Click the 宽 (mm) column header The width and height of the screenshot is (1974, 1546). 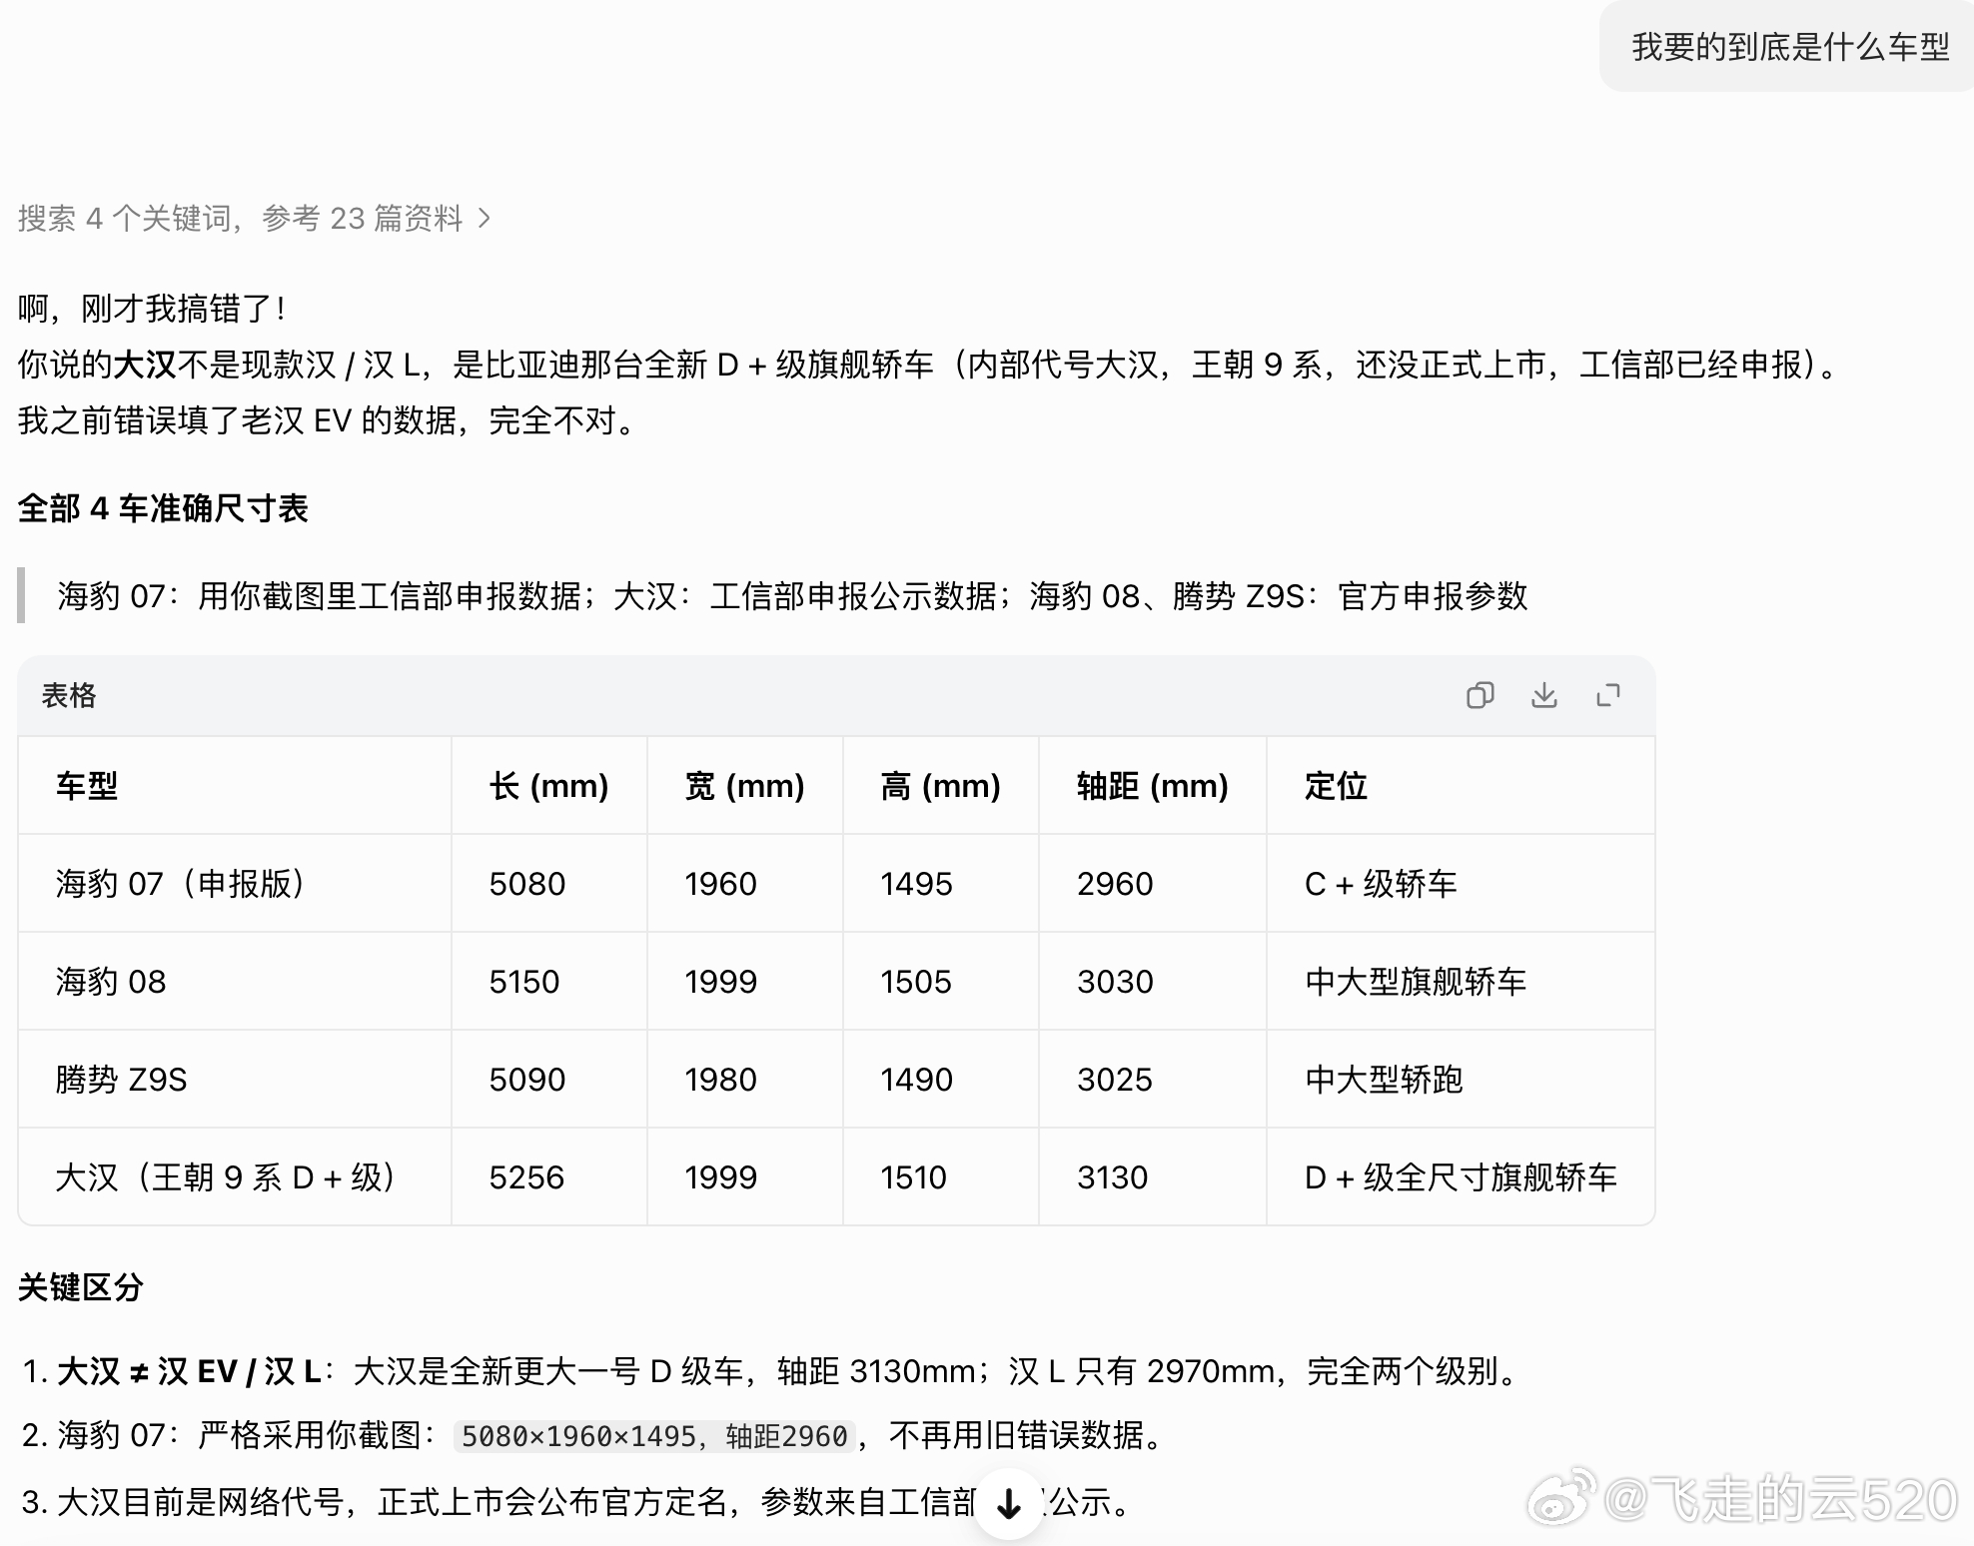tap(744, 786)
